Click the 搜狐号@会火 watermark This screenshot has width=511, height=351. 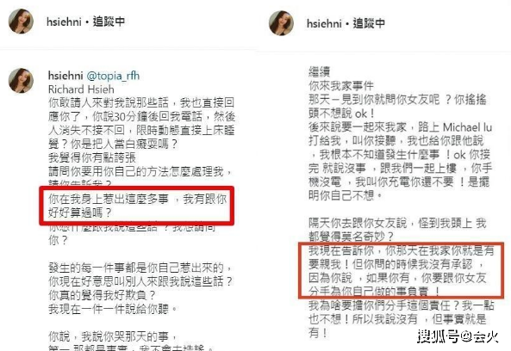click(x=458, y=336)
